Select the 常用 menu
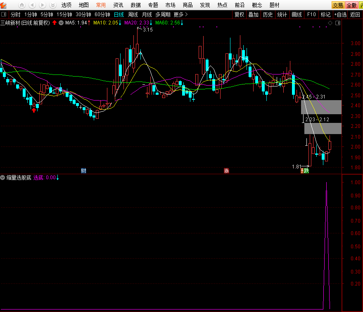Viewport: 363px width, 312px height. pos(101,5)
